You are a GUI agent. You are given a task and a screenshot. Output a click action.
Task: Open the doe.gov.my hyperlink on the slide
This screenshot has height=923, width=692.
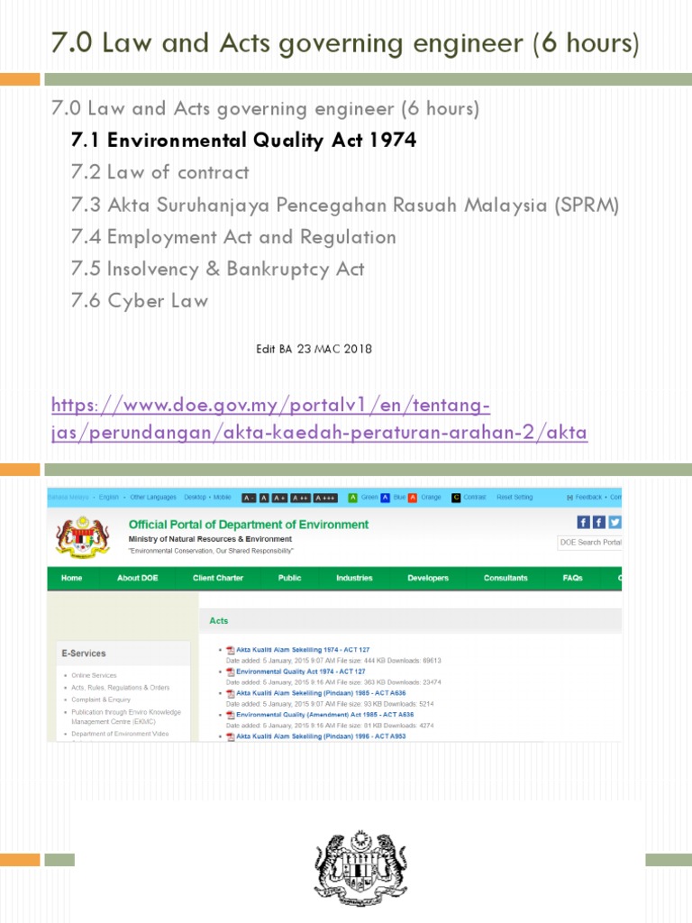click(x=320, y=419)
